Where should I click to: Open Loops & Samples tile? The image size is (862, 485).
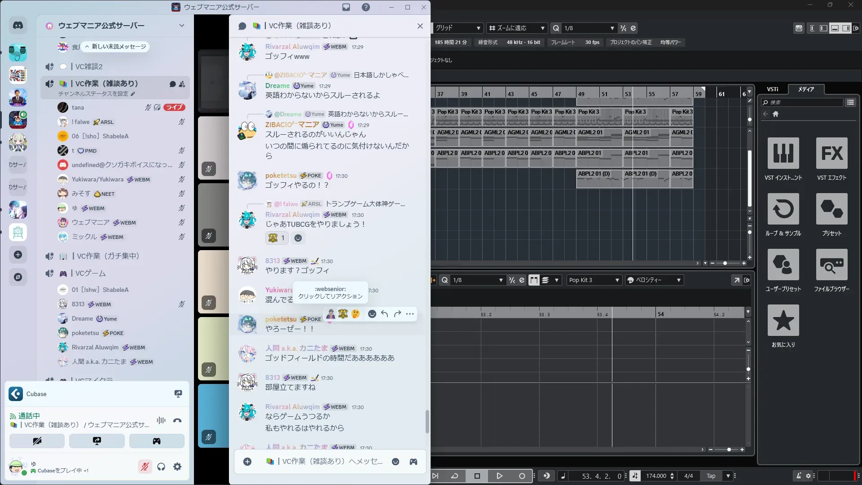783,209
